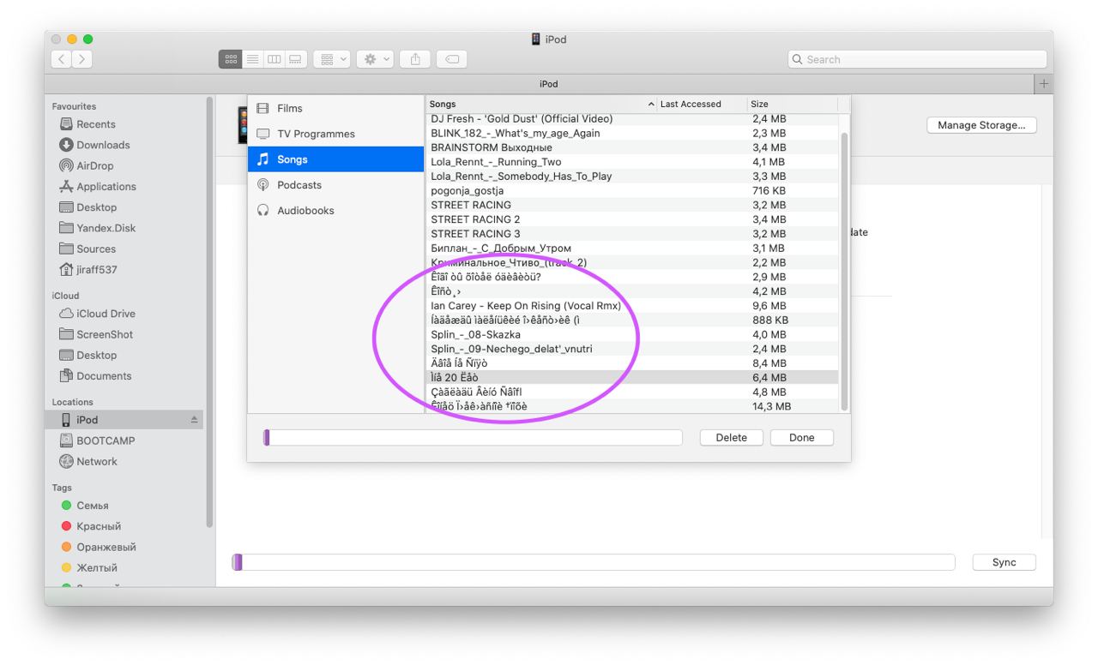
Task: Go back with the toolbar back arrow
Action: coord(63,59)
